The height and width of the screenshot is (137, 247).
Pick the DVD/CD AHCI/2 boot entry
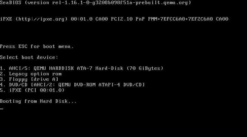click(72, 85)
